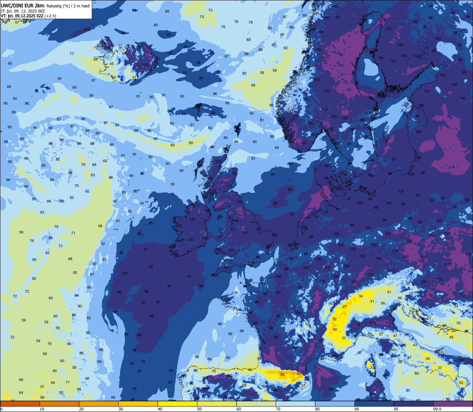This screenshot has height=412, width=473.
Task: Click the '10' legend scale label
Action: pos(42,409)
